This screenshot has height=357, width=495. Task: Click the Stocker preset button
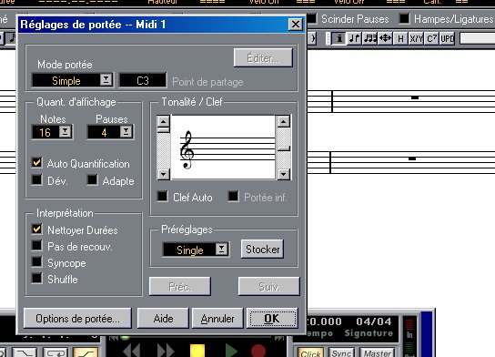(262, 250)
